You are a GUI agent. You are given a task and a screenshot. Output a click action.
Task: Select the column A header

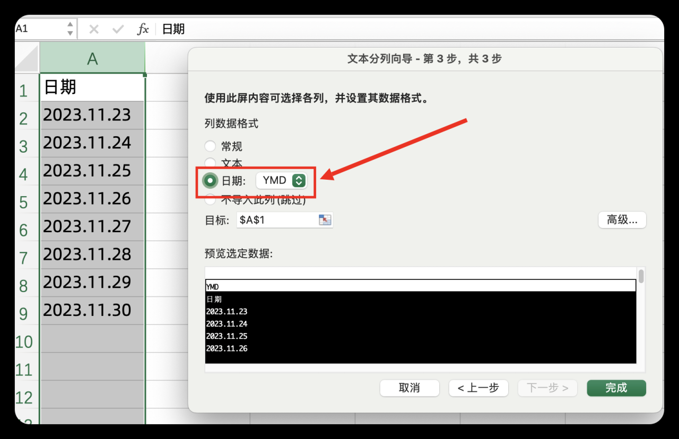tap(92, 58)
